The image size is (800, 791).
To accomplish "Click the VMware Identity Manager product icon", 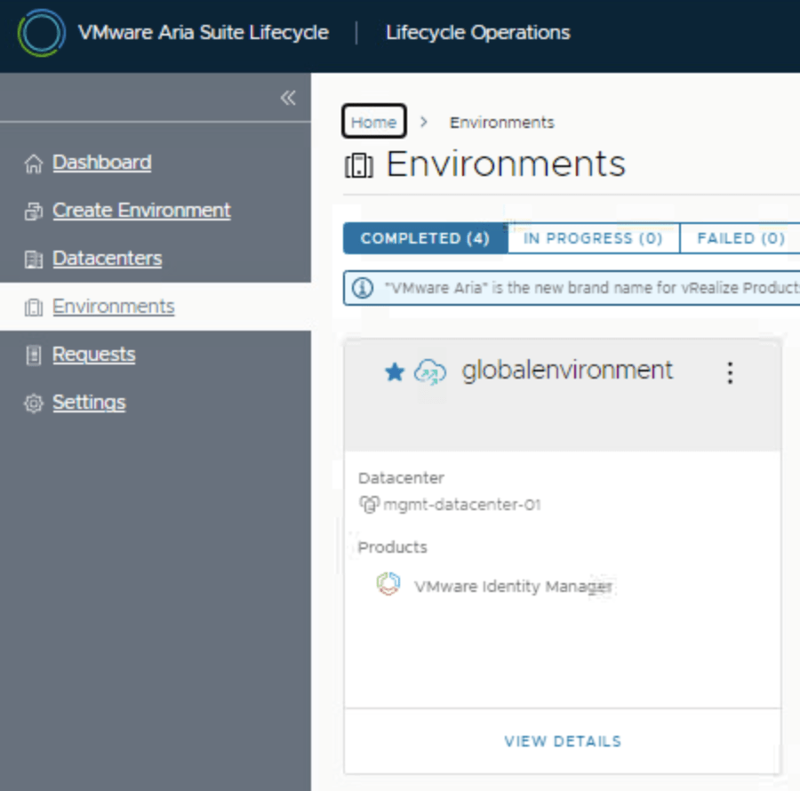I will point(388,585).
